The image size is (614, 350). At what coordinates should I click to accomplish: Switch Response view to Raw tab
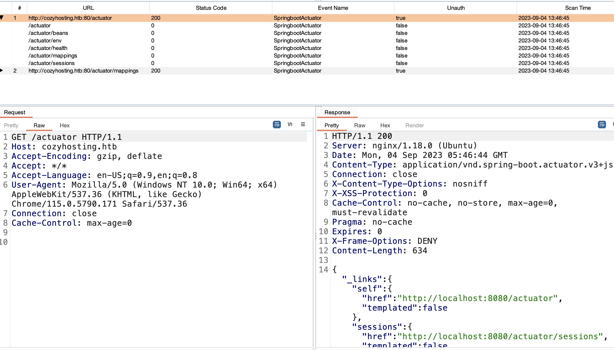360,125
